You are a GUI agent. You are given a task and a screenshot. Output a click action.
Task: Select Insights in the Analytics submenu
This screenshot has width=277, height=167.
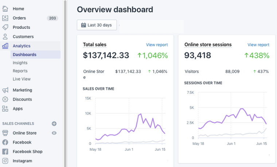point(20,63)
